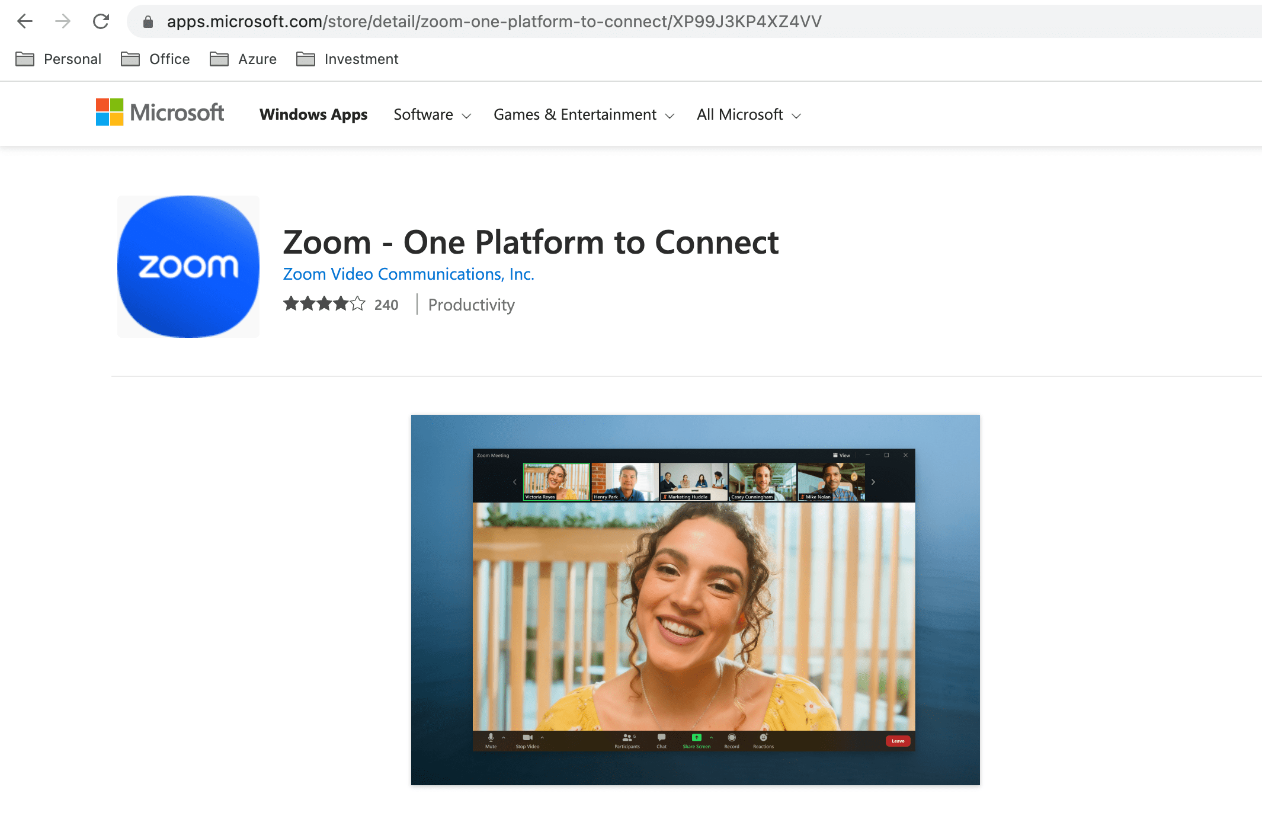
Task: Click the Productivity category link
Action: [x=471, y=305]
